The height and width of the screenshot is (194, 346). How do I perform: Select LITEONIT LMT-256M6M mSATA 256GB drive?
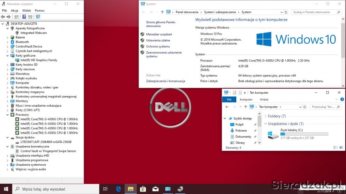pyautogui.click(x=46, y=142)
